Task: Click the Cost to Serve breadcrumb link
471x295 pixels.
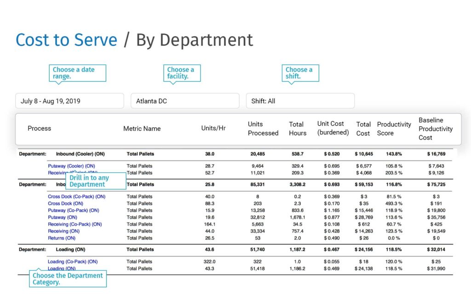Action: click(67, 40)
